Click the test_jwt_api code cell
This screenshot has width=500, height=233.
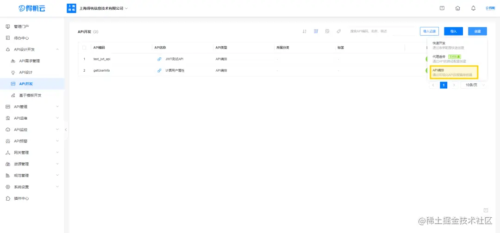pos(102,59)
